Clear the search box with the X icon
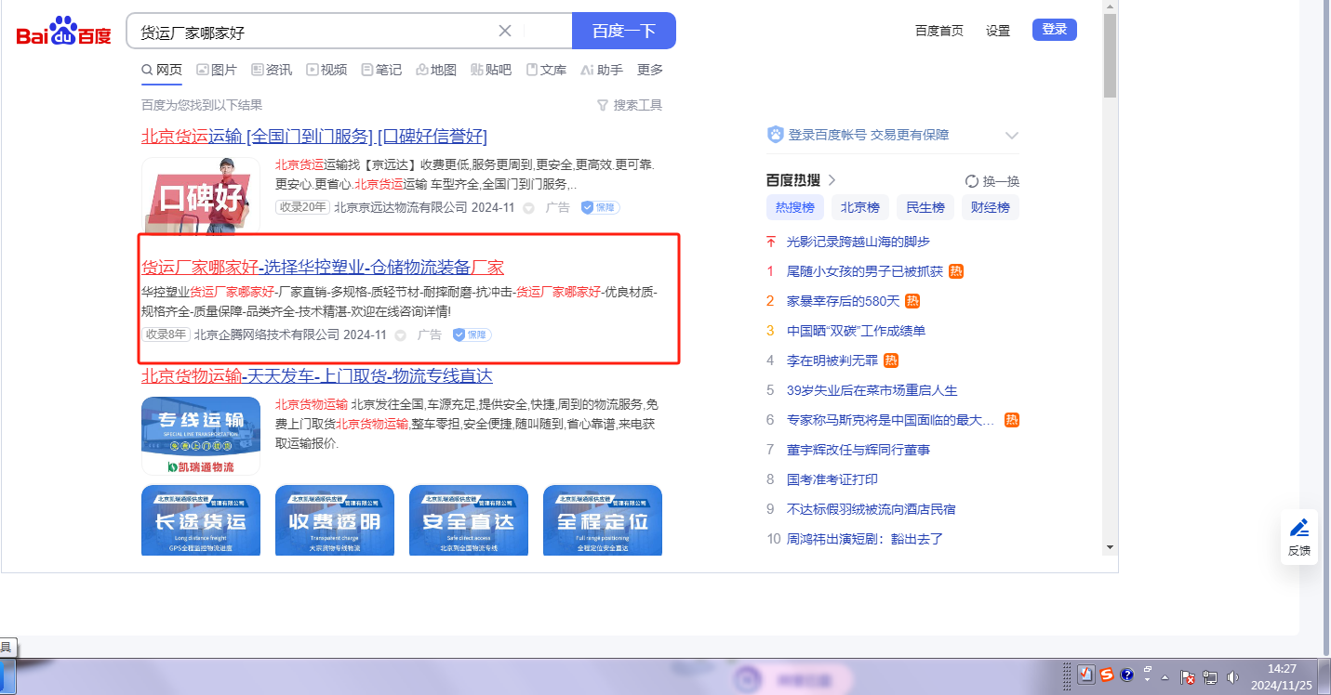1331x695 pixels. click(505, 31)
